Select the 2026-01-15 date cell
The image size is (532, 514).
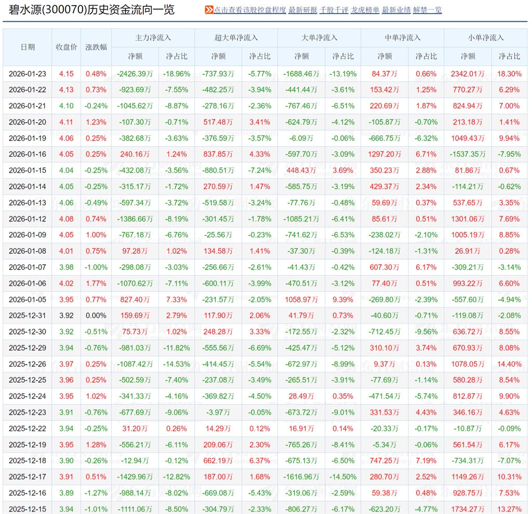click(x=28, y=170)
